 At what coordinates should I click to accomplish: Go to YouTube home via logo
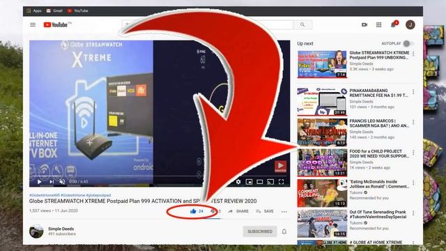[x=56, y=25]
